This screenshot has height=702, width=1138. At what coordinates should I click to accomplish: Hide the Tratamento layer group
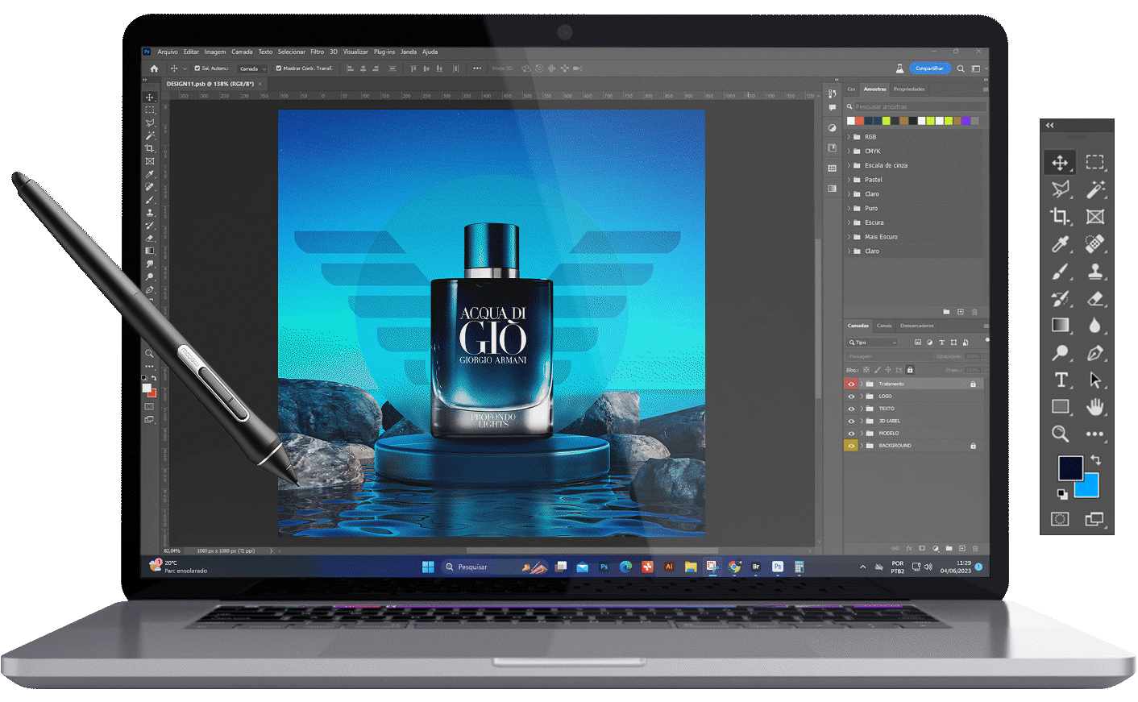pyautogui.click(x=851, y=384)
